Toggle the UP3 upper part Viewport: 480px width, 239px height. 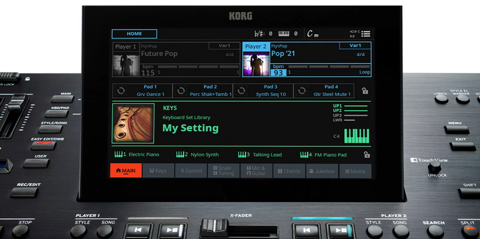350,116
